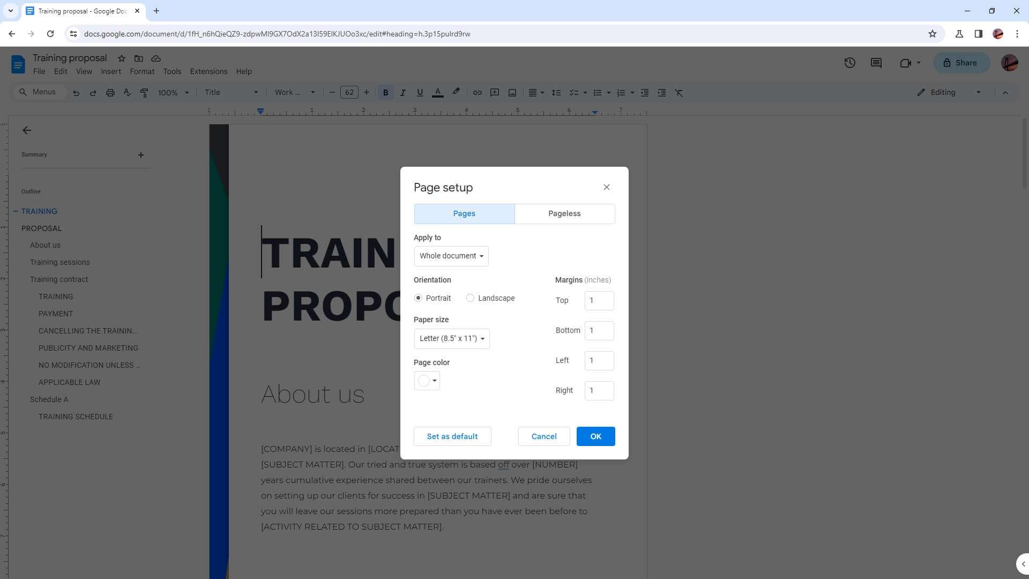The width and height of the screenshot is (1029, 579).
Task: Click the Decrease indent icon
Action: (x=645, y=93)
